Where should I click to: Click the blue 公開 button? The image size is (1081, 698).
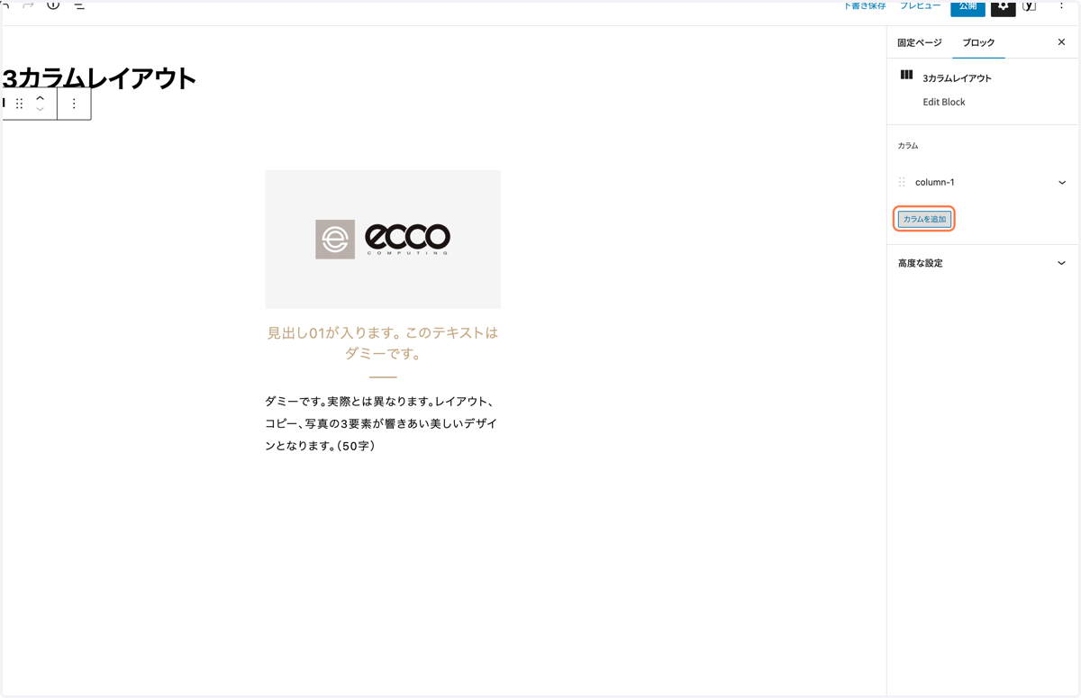click(x=967, y=7)
